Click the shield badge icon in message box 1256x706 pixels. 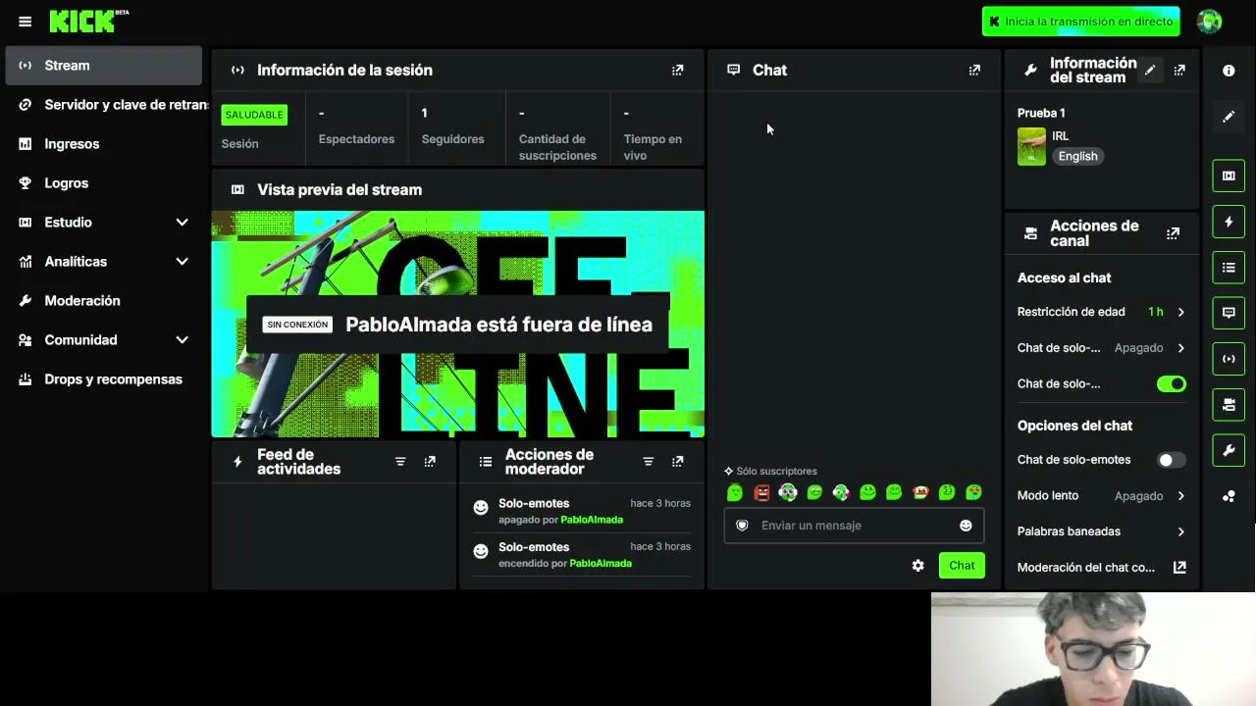742,526
